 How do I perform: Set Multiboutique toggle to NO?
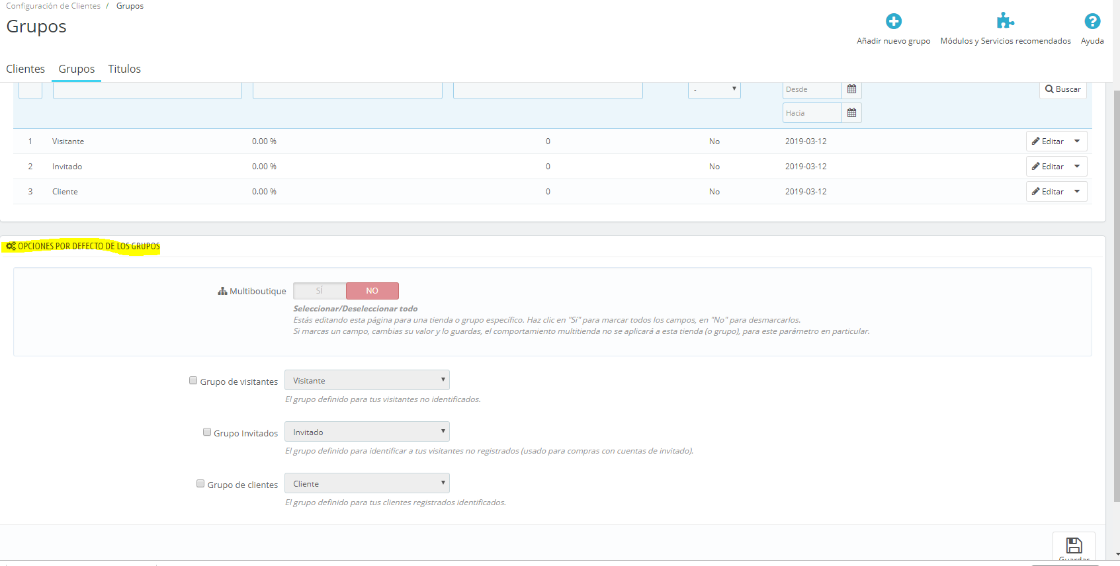click(372, 291)
